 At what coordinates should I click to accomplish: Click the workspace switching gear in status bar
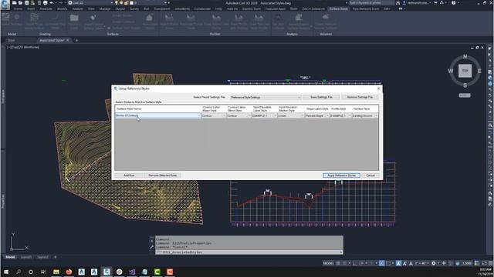pos(434,263)
